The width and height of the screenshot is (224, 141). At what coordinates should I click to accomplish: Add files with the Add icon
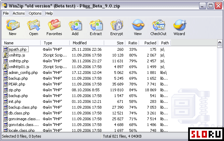pos(75,25)
